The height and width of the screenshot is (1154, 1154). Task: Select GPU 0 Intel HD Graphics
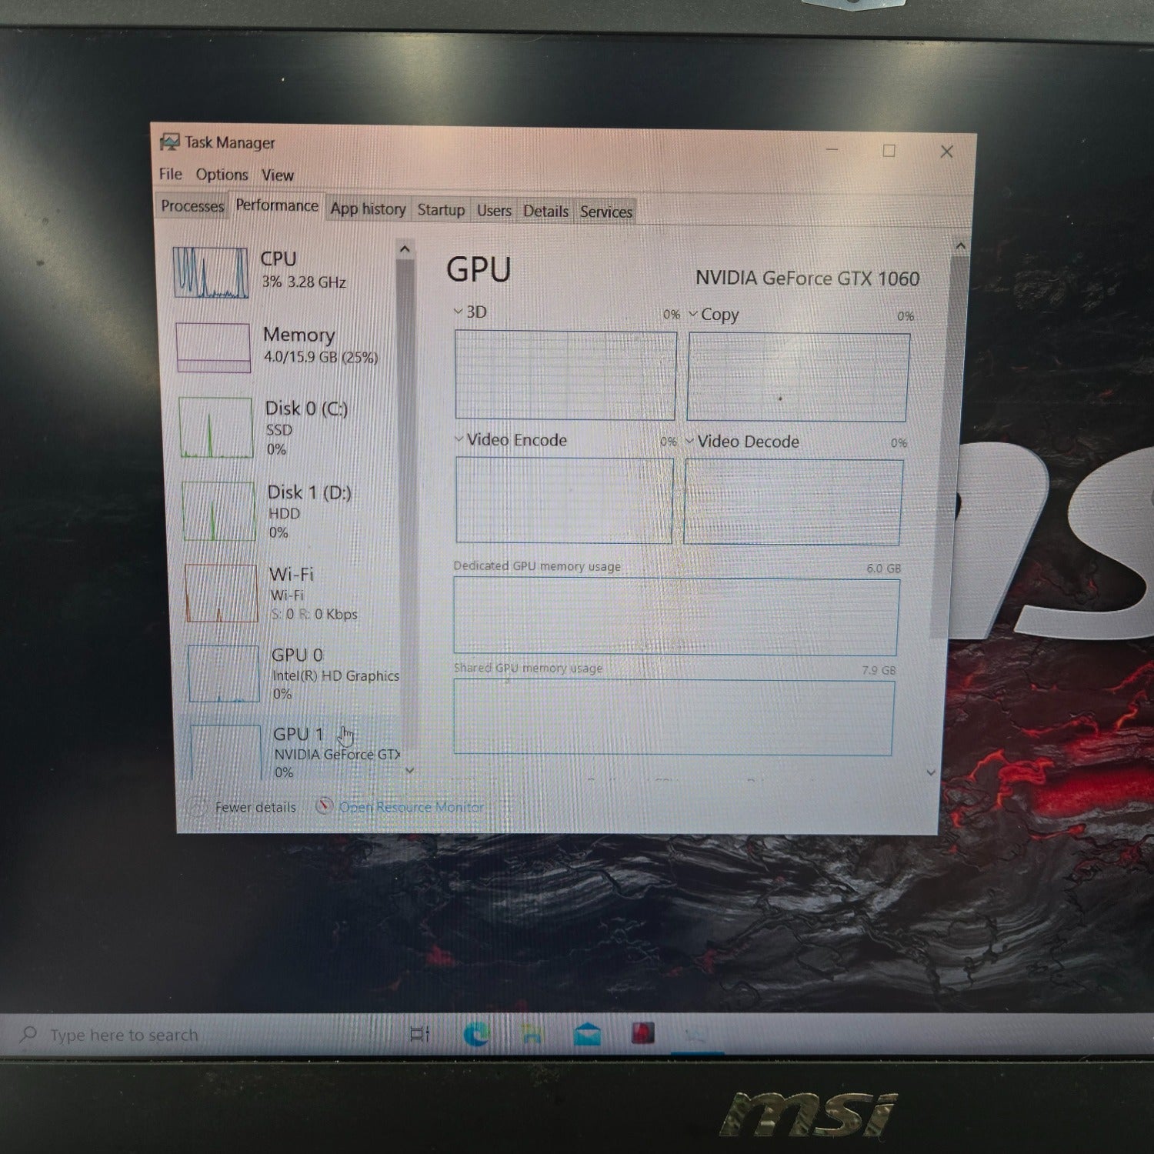[294, 674]
